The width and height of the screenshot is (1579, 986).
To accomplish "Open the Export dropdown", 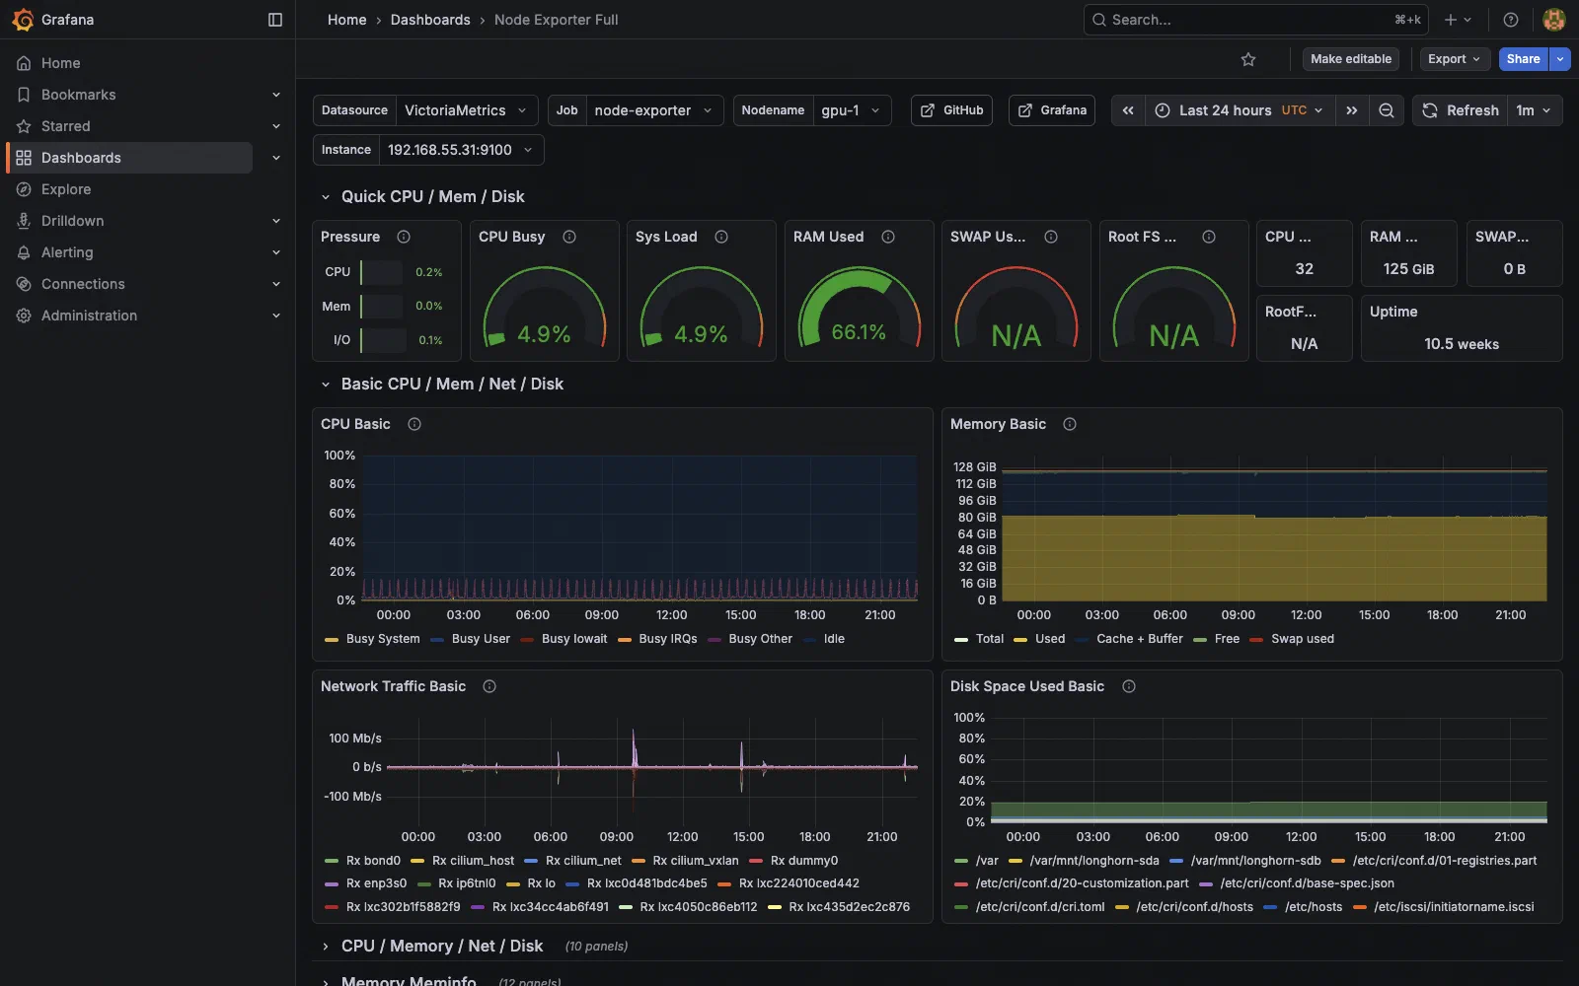I will (x=1455, y=59).
